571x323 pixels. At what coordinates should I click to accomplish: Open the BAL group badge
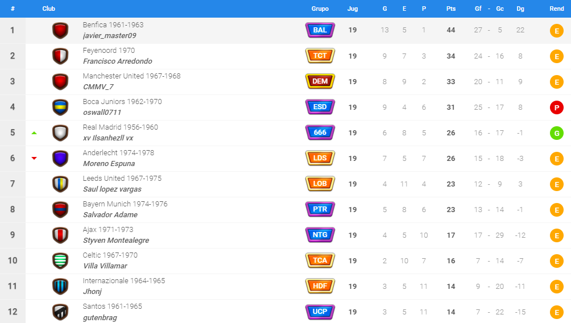(320, 30)
